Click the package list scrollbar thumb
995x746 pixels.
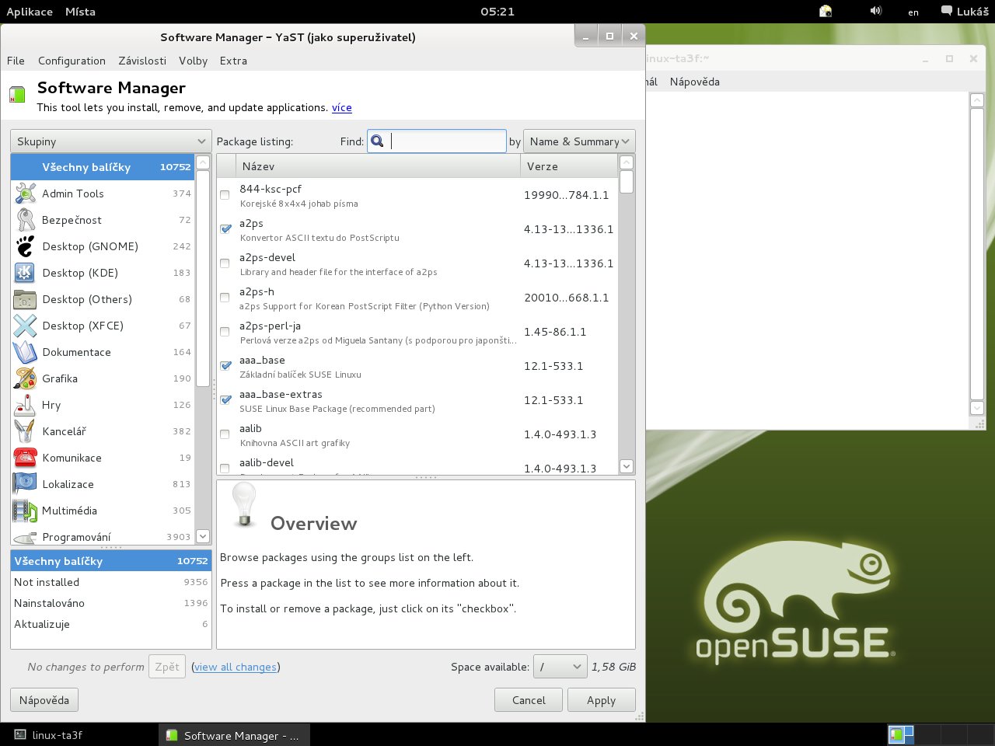pyautogui.click(x=627, y=182)
